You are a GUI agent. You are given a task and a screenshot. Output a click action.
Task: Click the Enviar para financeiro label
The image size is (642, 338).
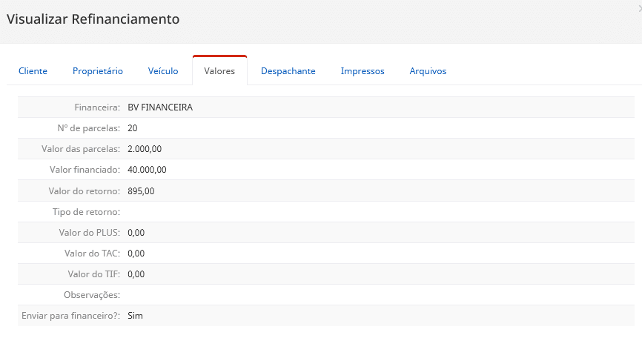71,316
